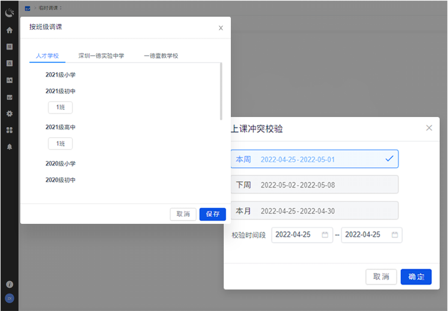
Task: Open the calendar icon in the start date field
Action: click(x=325, y=235)
